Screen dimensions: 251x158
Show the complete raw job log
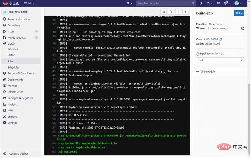164,12
